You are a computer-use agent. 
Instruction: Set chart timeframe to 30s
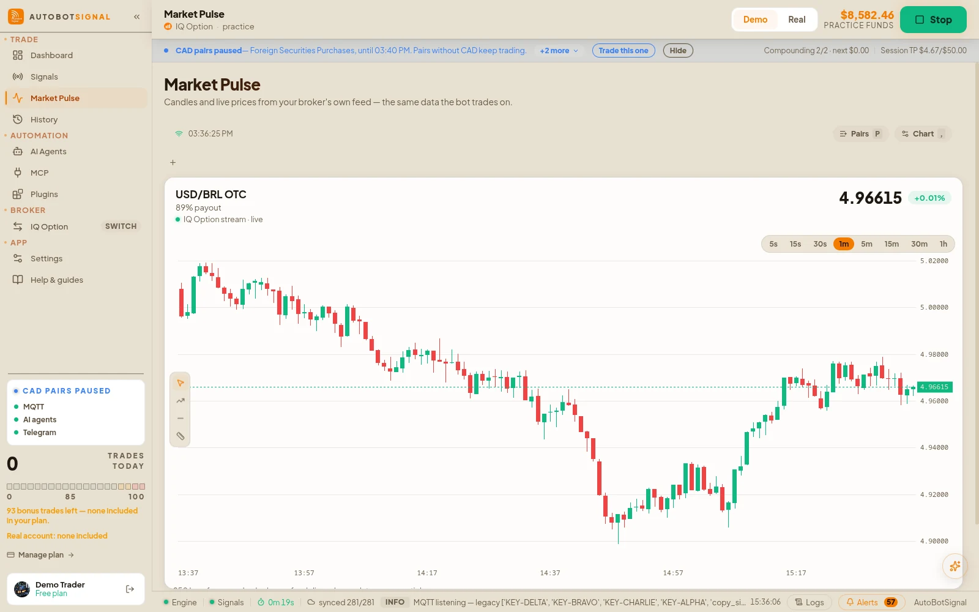point(820,244)
